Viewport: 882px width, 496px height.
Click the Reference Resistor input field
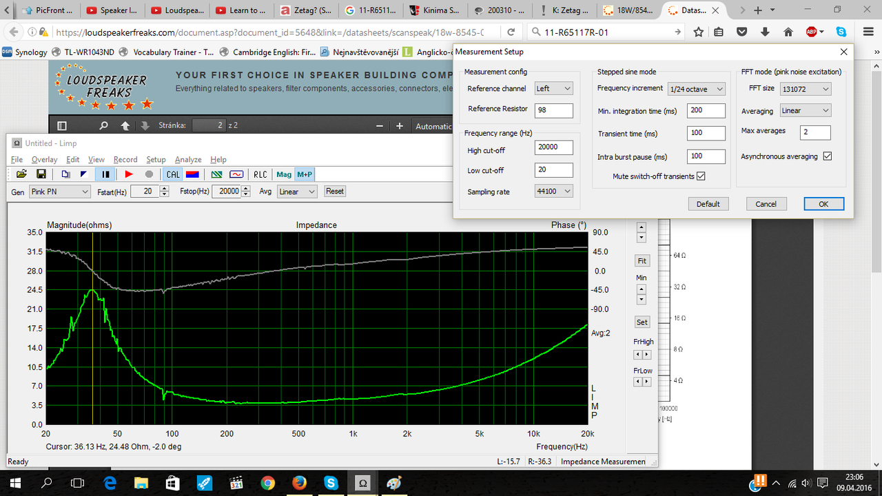[x=553, y=110]
